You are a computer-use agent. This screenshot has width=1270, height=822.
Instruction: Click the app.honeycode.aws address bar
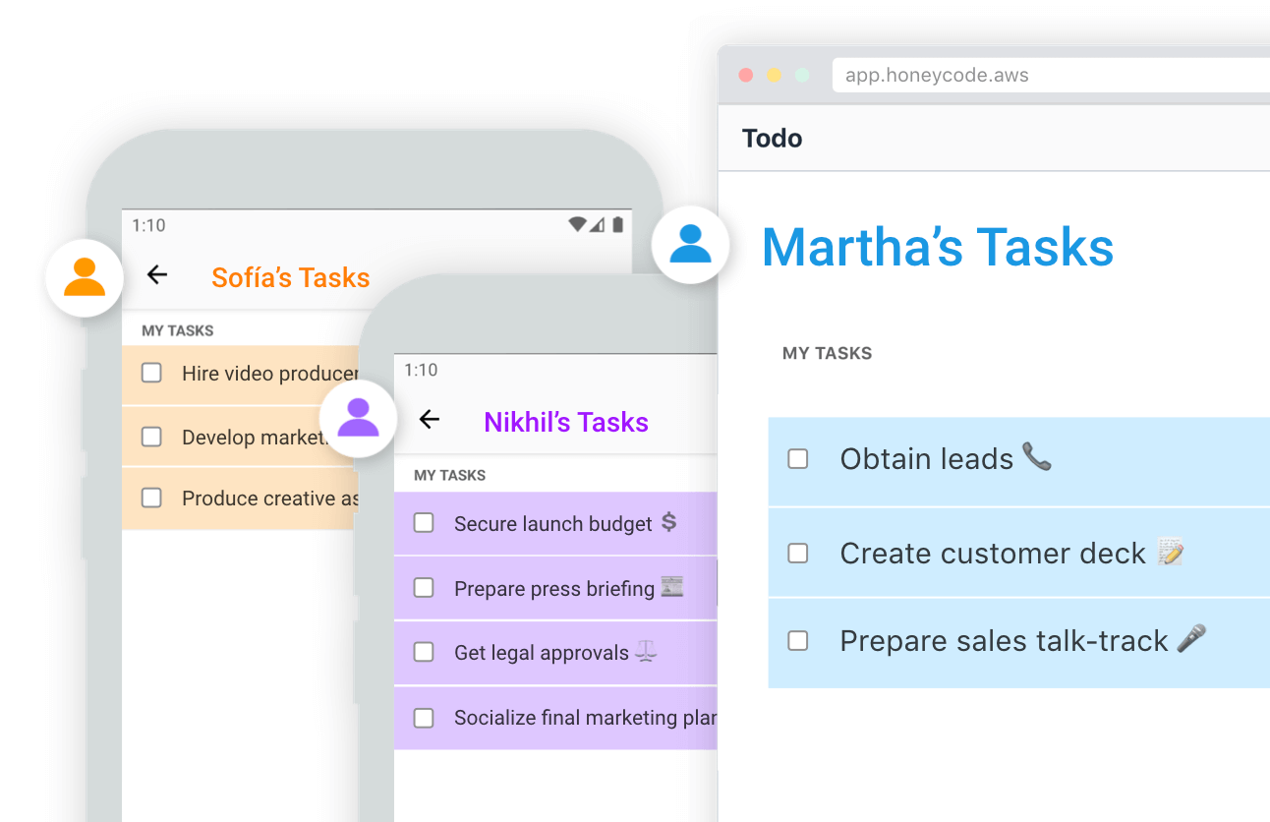[x=1051, y=75]
